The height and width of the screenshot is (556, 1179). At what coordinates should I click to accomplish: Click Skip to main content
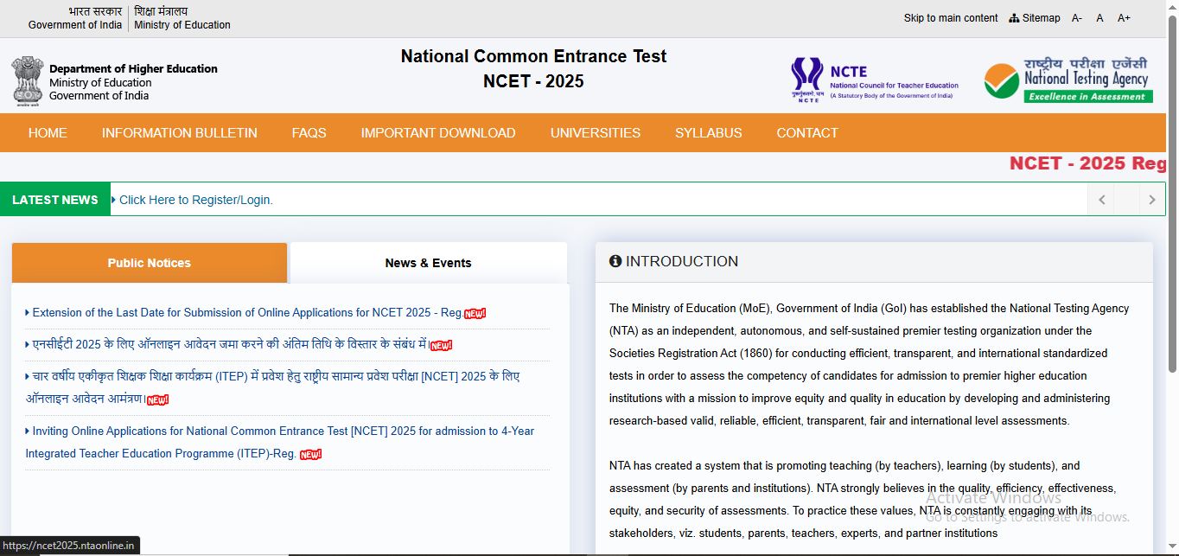951,17
